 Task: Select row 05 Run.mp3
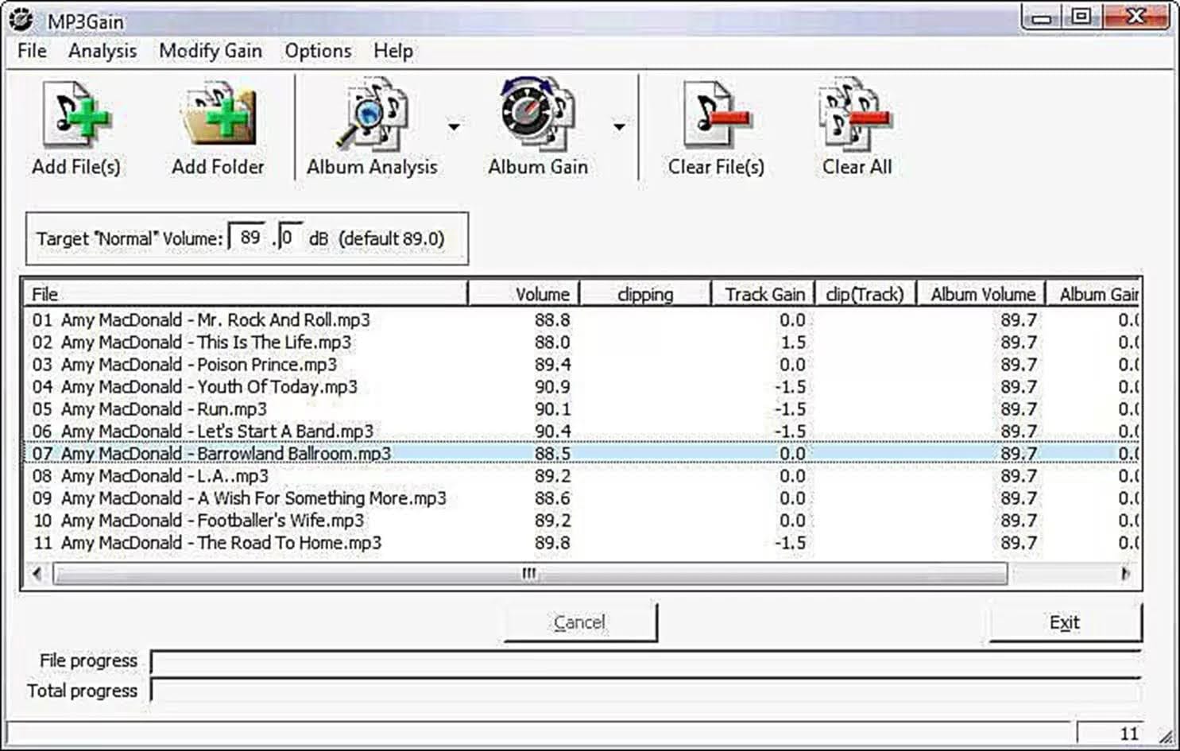[x=582, y=408]
